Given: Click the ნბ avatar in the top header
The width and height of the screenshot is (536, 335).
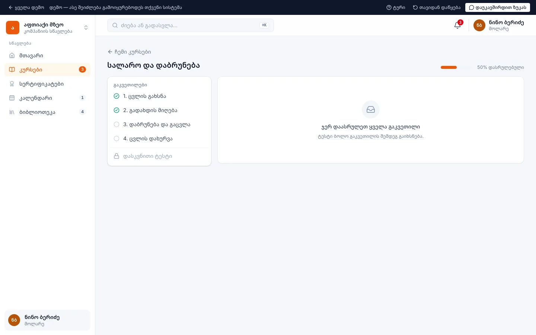Looking at the screenshot, I should click(479, 25).
